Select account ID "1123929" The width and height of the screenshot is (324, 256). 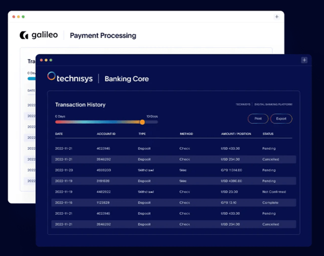pos(103,203)
